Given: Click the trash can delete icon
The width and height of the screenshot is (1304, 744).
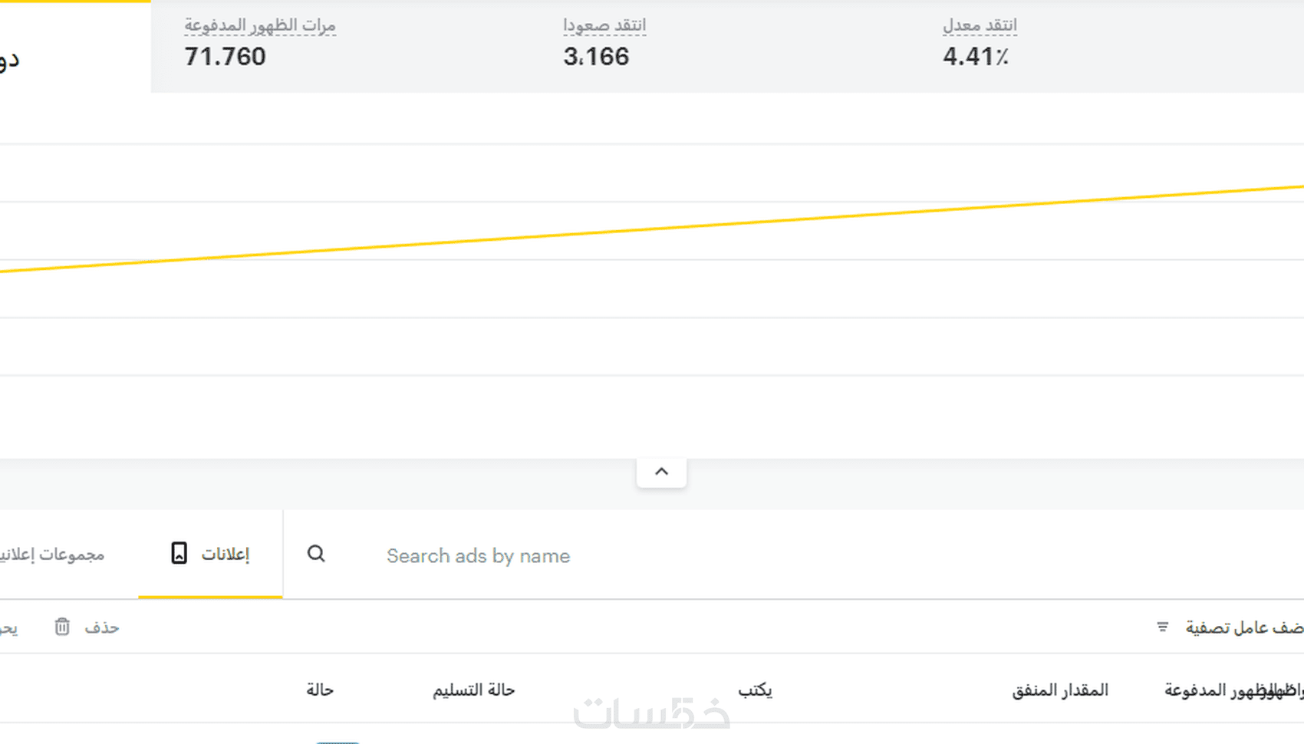Looking at the screenshot, I should (x=62, y=627).
